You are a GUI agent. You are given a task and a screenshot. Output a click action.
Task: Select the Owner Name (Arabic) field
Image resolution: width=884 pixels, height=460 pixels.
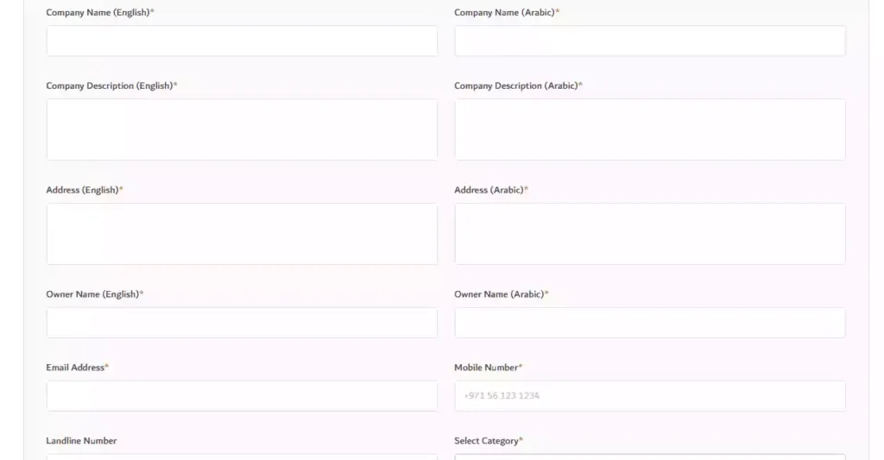coord(649,323)
